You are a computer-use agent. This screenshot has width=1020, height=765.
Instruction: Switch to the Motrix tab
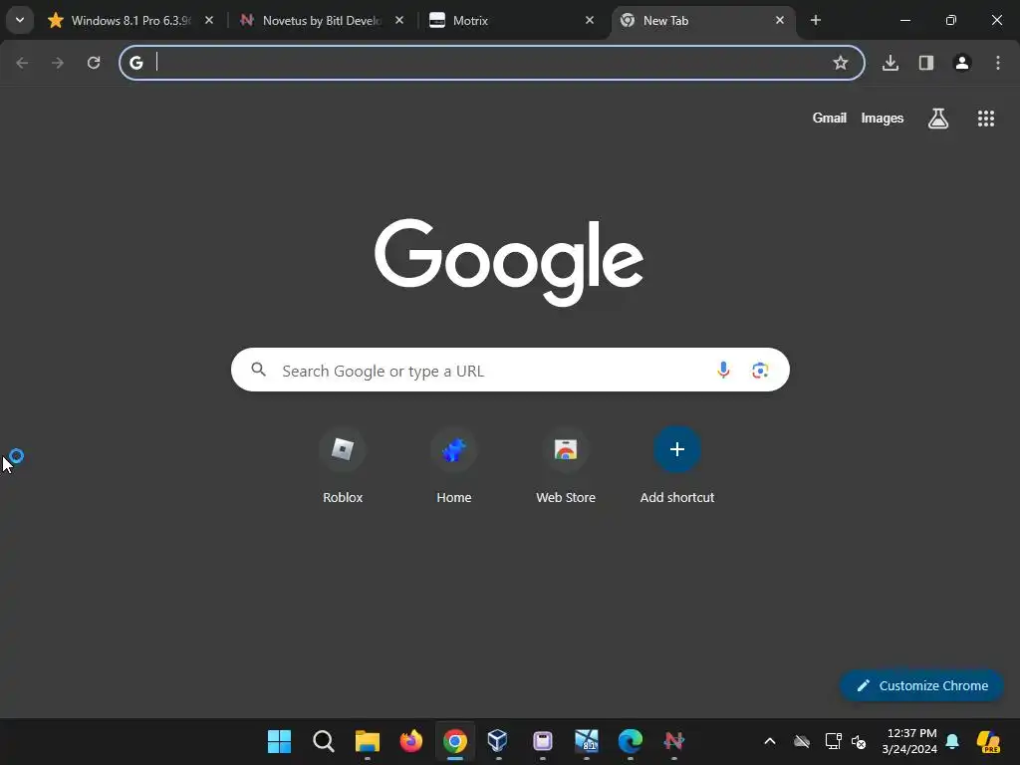point(512,21)
